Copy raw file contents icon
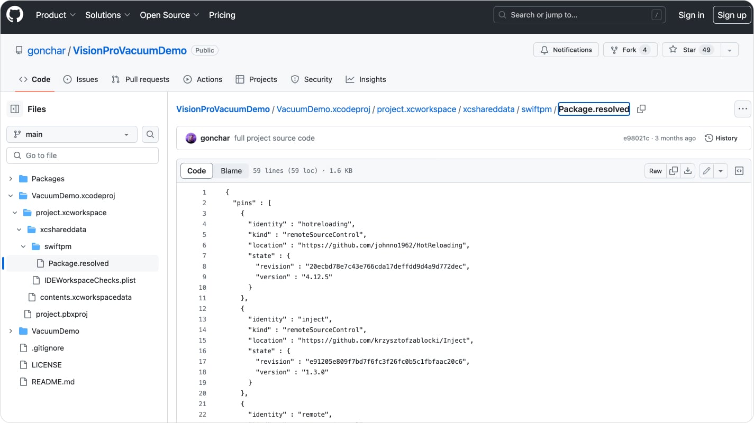 [x=674, y=171]
